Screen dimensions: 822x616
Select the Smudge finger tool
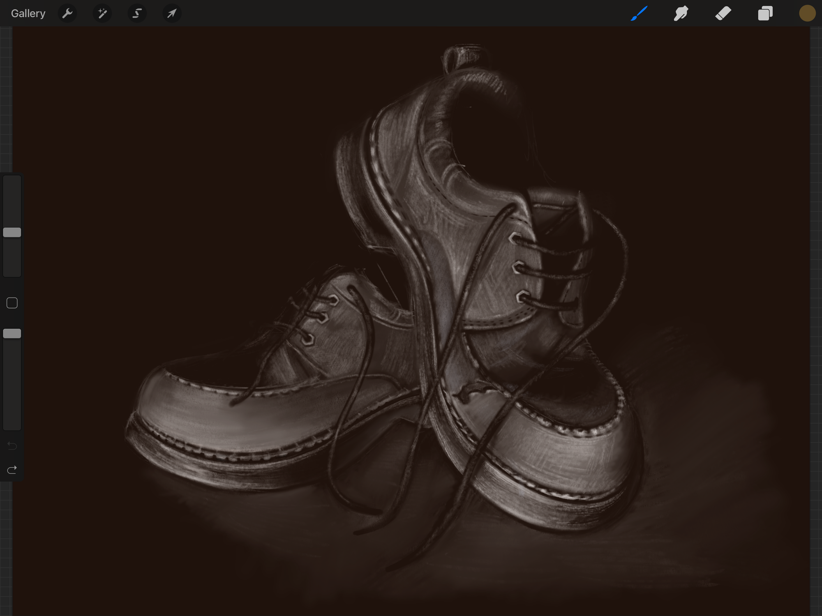tap(681, 14)
